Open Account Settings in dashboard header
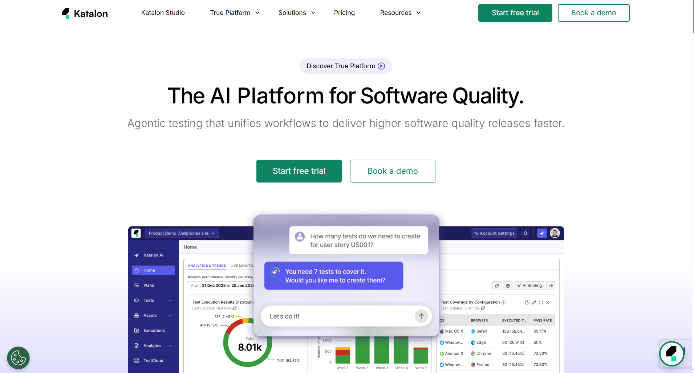This screenshot has height=373, width=694. [494, 233]
